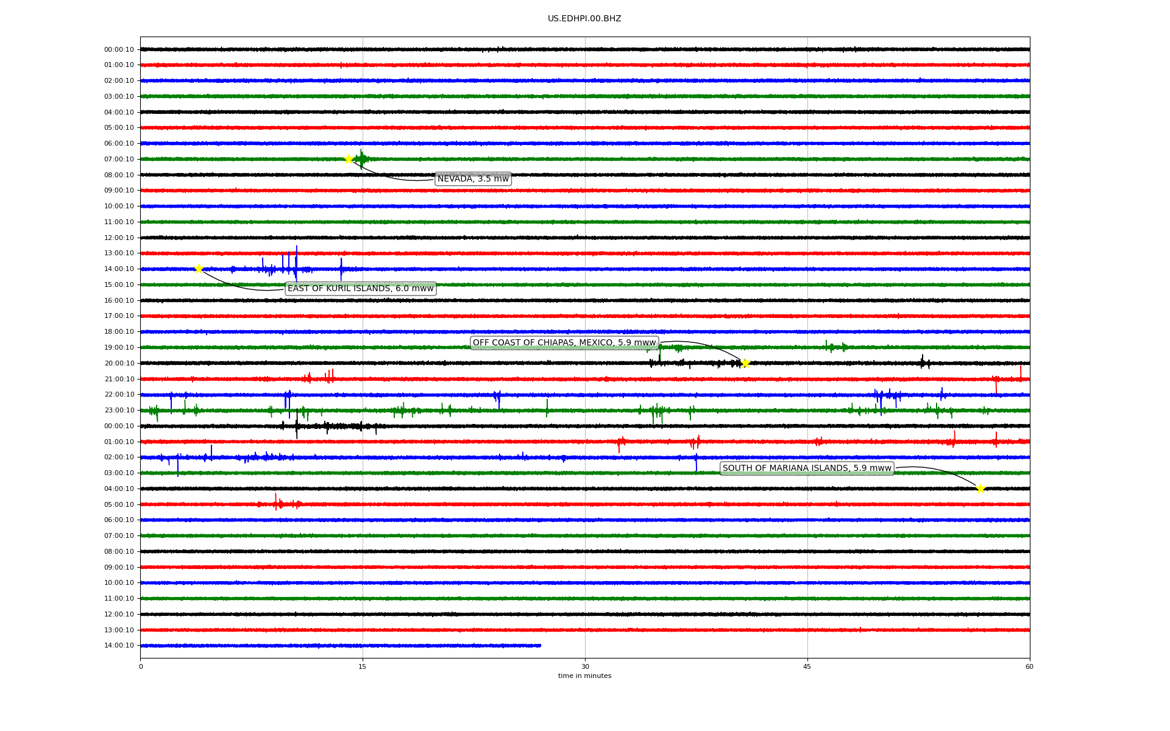Click the yellow star for the East of Kuril Islands event
The width and height of the screenshot is (1170, 731).
coord(199,269)
